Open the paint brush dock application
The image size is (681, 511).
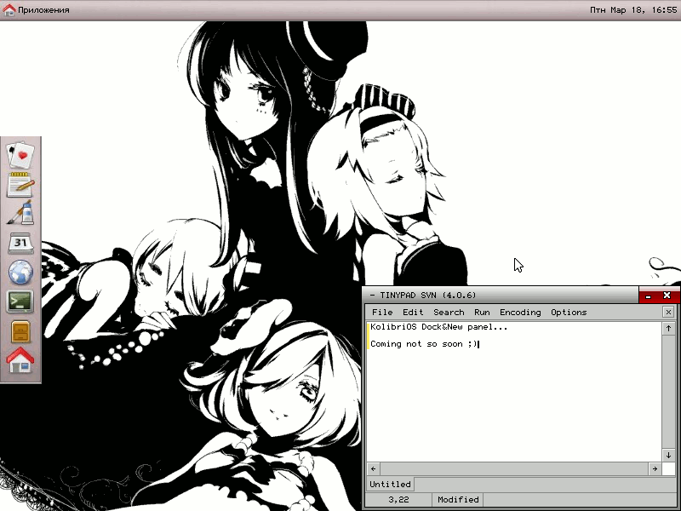(x=20, y=214)
